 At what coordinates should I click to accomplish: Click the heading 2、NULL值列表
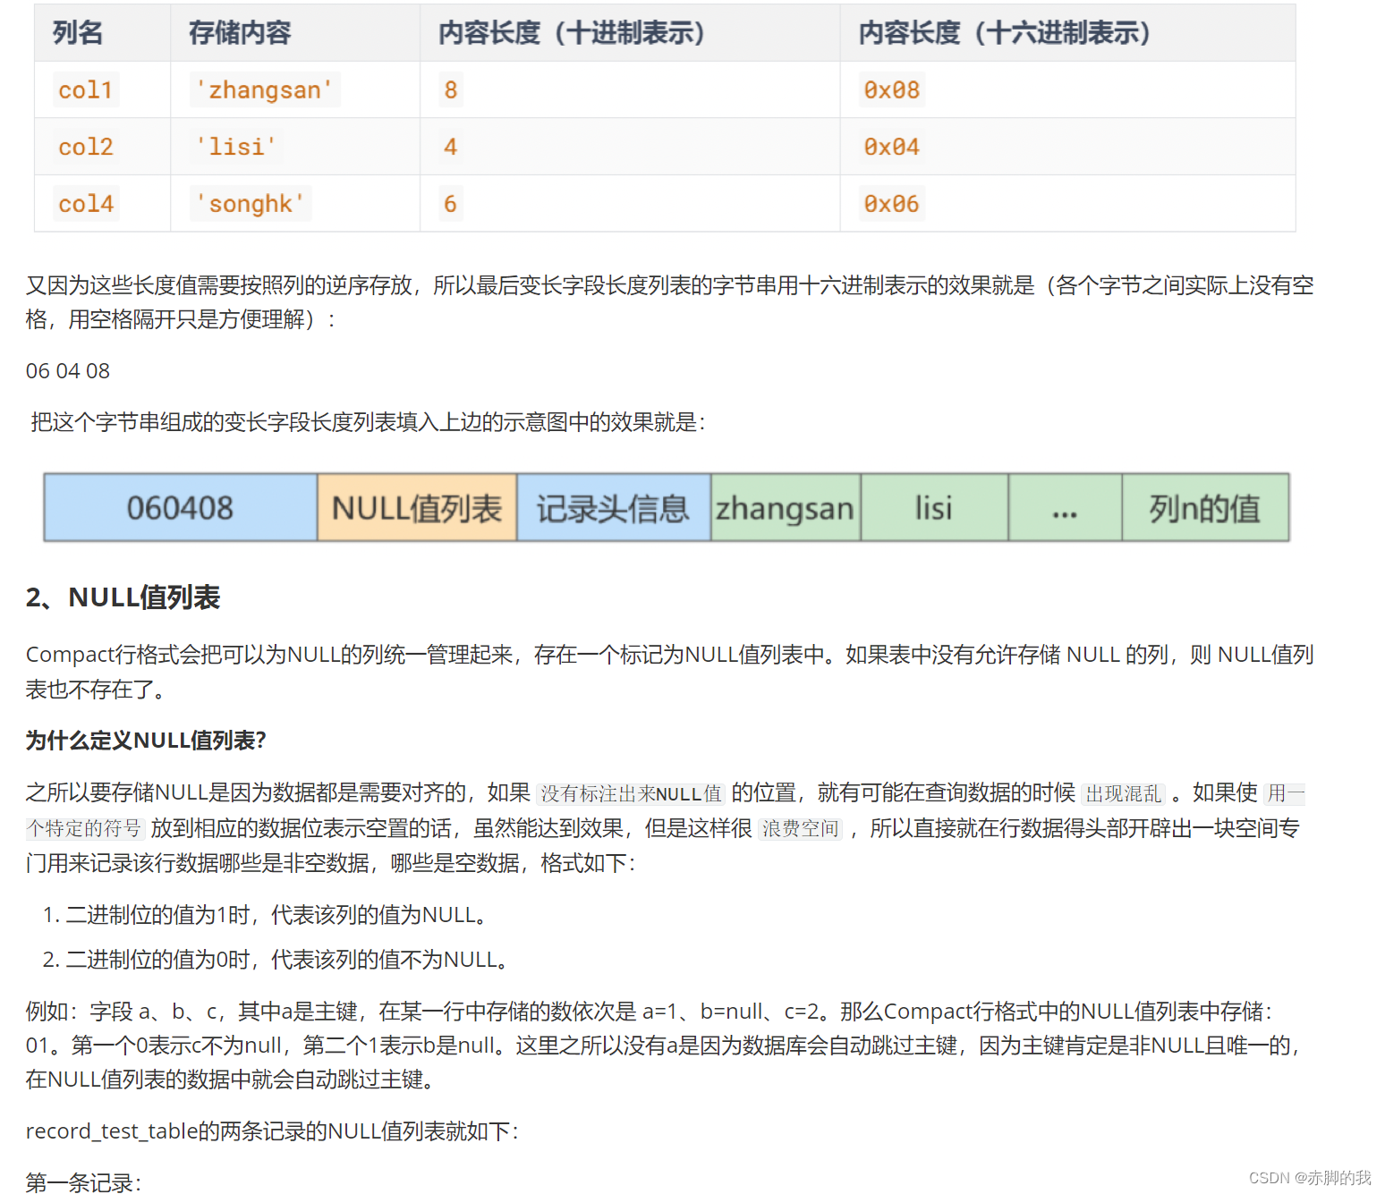pos(123,597)
